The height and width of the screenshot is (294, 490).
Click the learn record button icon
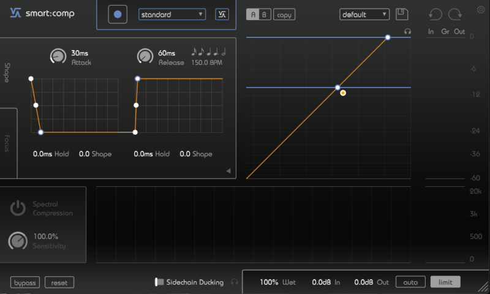pyautogui.click(x=118, y=14)
